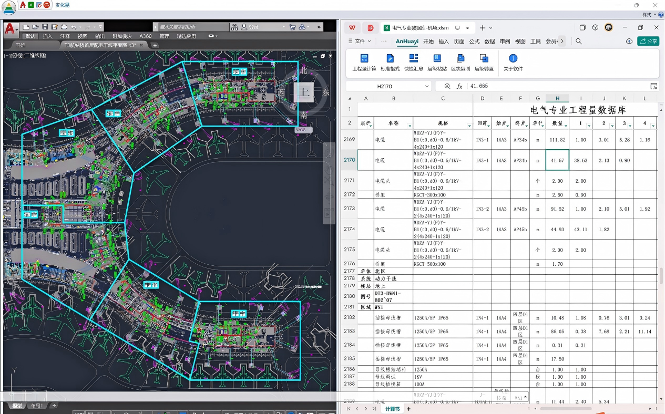
Task: Click the 层级粘贴 icon
Action: point(437,58)
